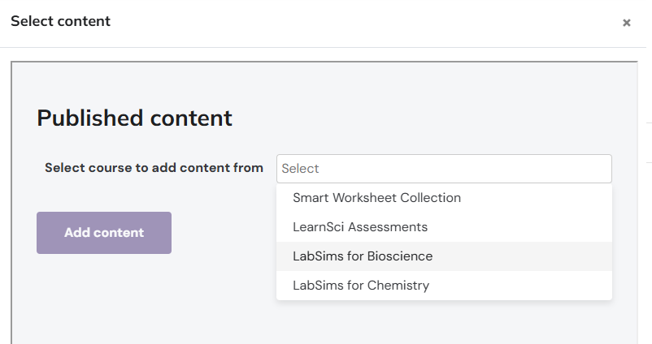Select LabSims for Chemistry course
Image resolution: width=652 pixels, height=344 pixels.
tap(361, 286)
